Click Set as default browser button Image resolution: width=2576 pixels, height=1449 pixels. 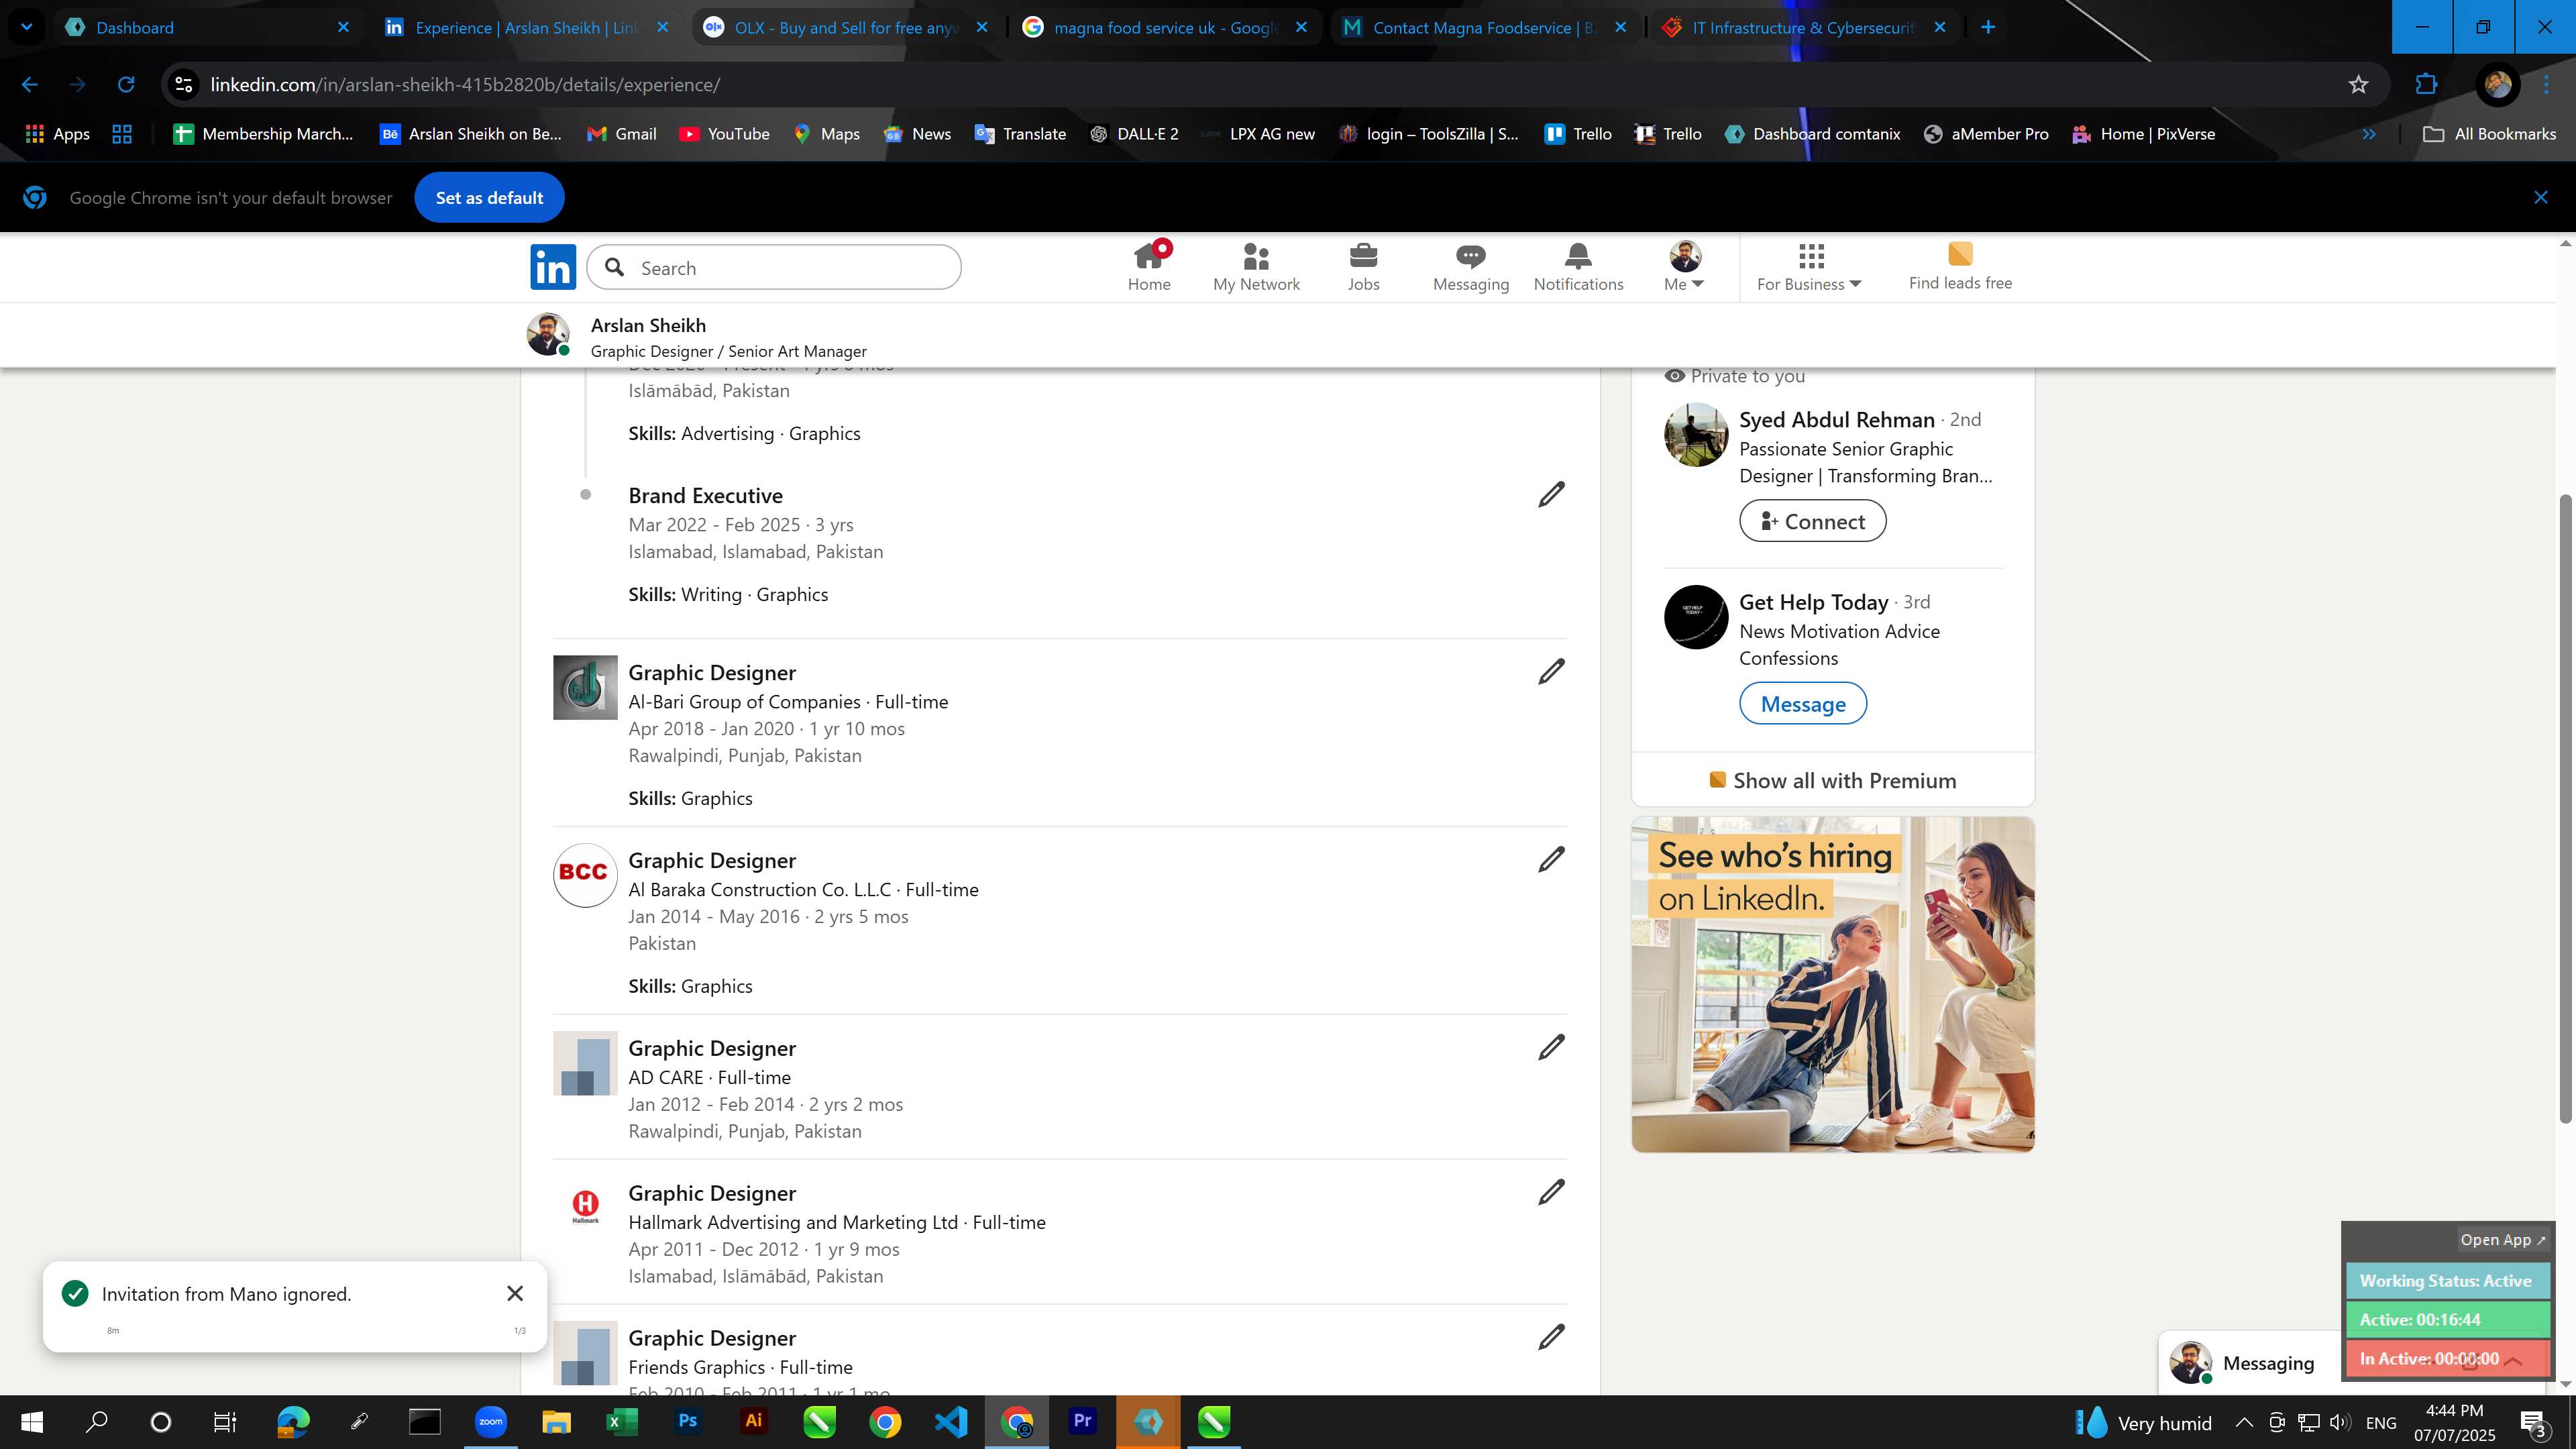coord(489,198)
